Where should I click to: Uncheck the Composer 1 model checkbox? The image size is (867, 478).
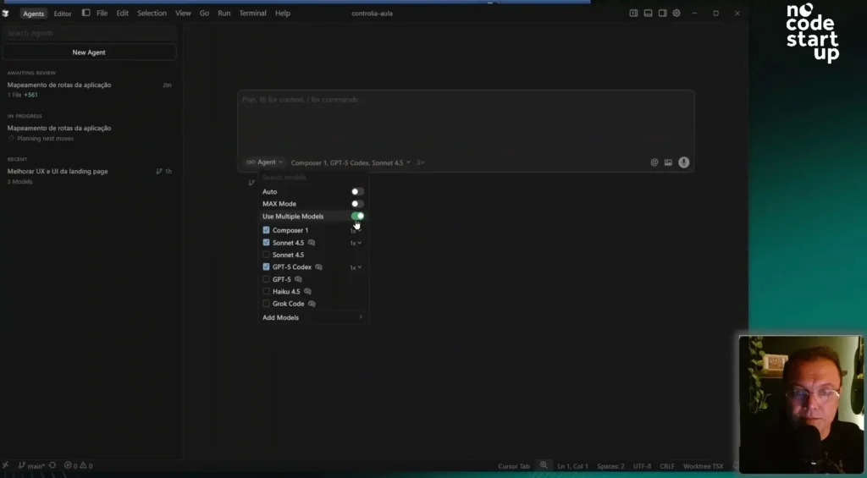(x=267, y=230)
